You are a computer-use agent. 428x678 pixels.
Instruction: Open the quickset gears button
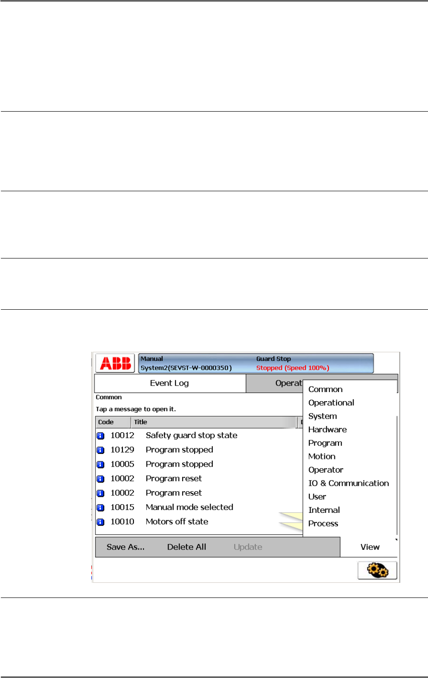click(377, 570)
